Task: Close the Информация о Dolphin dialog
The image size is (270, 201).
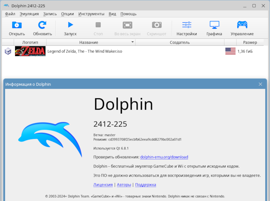Action: click(x=260, y=84)
